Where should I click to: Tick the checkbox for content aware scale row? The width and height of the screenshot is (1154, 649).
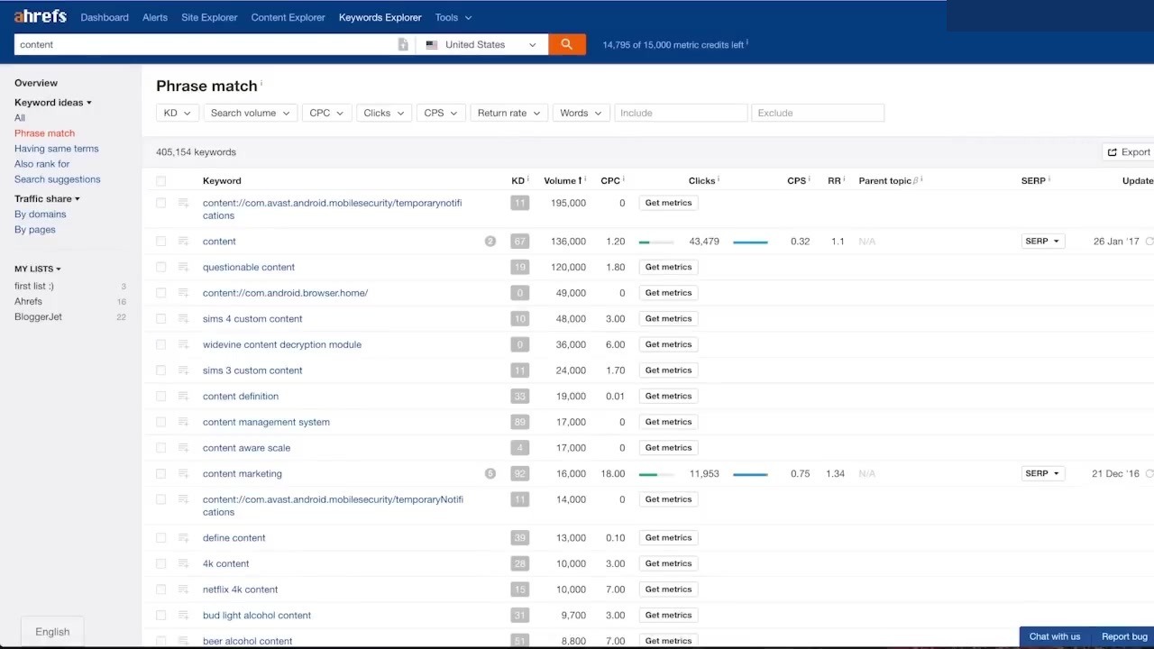coord(160,447)
